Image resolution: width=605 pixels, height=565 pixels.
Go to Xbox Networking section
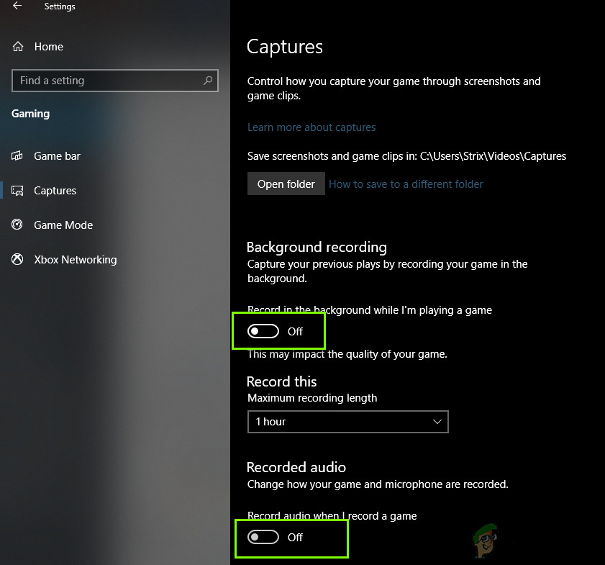pos(75,260)
